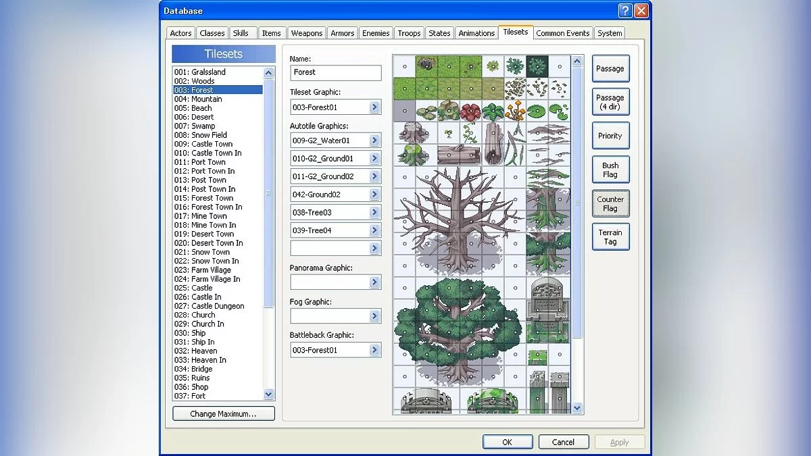811x456 pixels.
Task: Select the large leafy green tree canopy
Action: (x=460, y=321)
